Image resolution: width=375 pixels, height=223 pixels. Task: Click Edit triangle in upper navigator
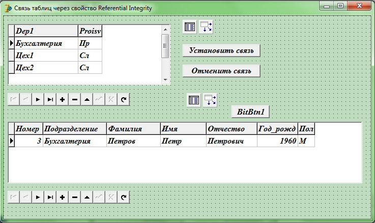tap(87, 100)
